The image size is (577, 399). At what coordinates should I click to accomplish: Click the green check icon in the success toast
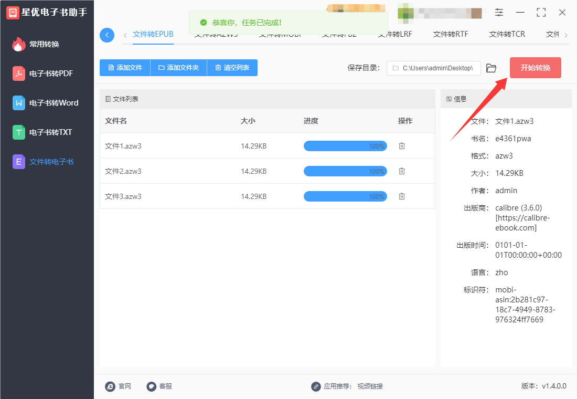coord(204,23)
